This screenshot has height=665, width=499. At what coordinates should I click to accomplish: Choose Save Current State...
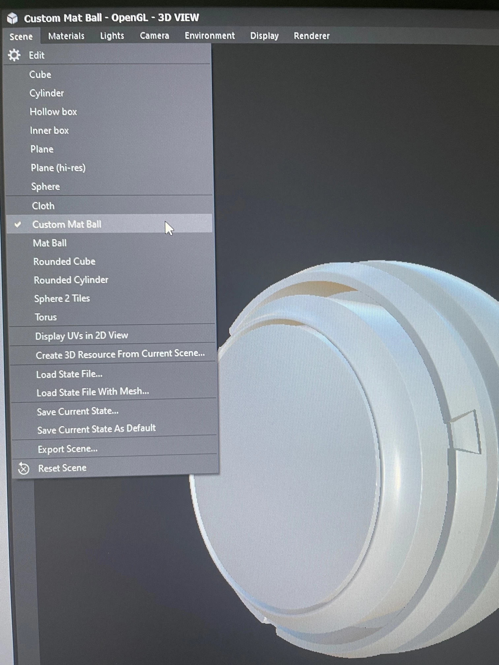[x=114, y=411]
